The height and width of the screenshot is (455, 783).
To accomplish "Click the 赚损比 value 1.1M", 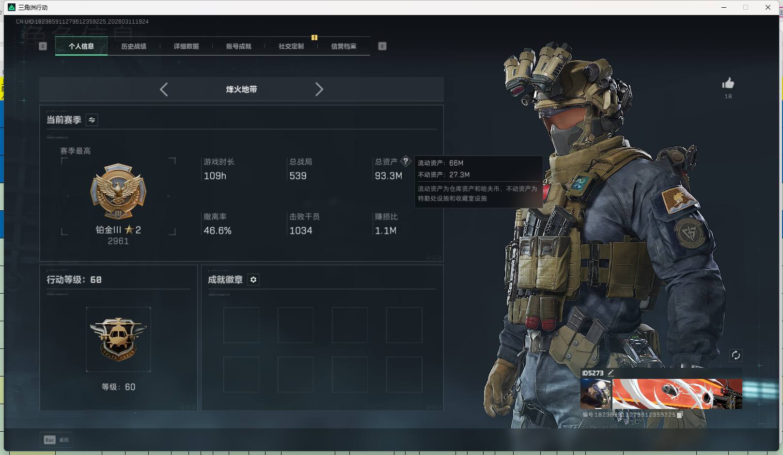I will click(385, 231).
